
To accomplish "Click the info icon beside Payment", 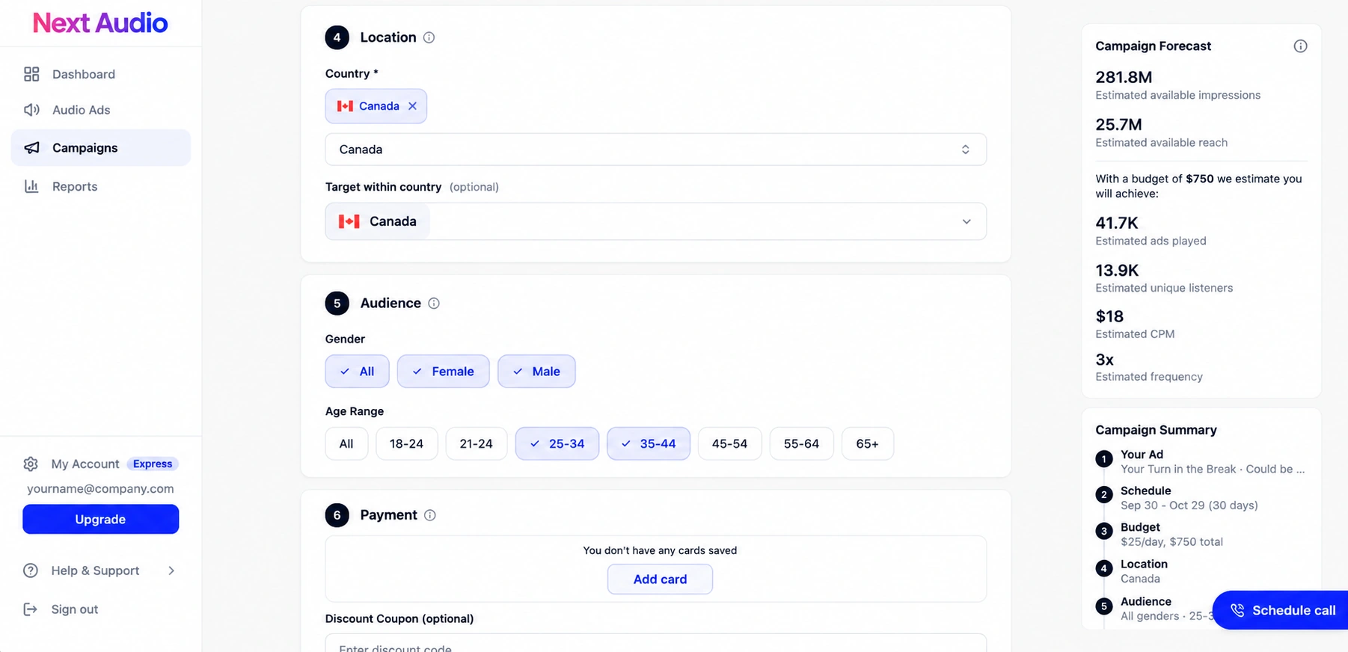I will pos(430,515).
